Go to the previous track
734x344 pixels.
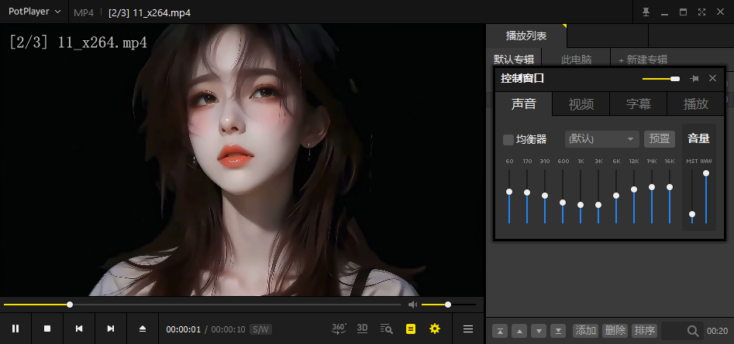(x=79, y=329)
